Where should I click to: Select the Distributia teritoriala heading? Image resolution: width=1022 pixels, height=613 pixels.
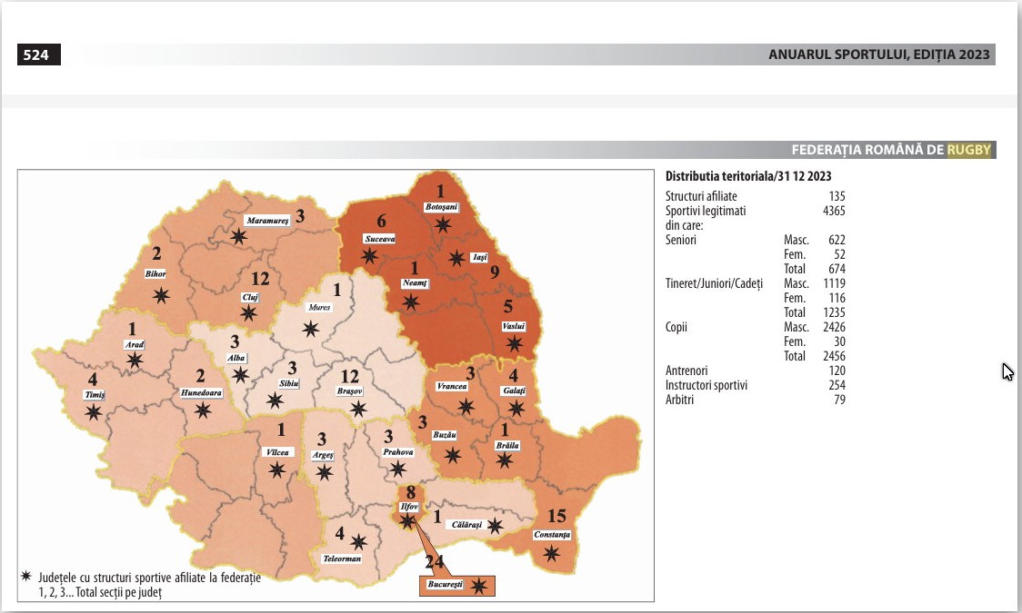pyautogui.click(x=748, y=176)
